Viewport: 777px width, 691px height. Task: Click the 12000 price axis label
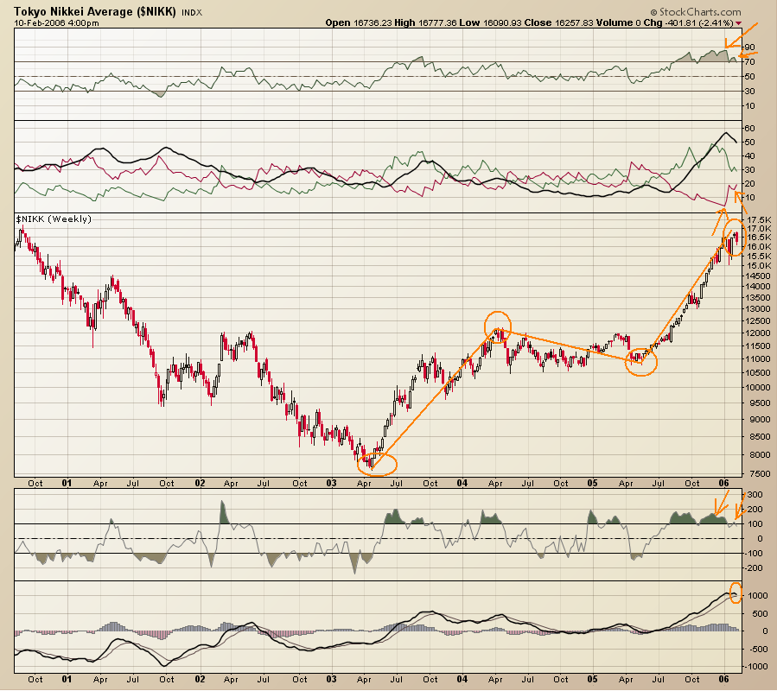tap(759, 333)
